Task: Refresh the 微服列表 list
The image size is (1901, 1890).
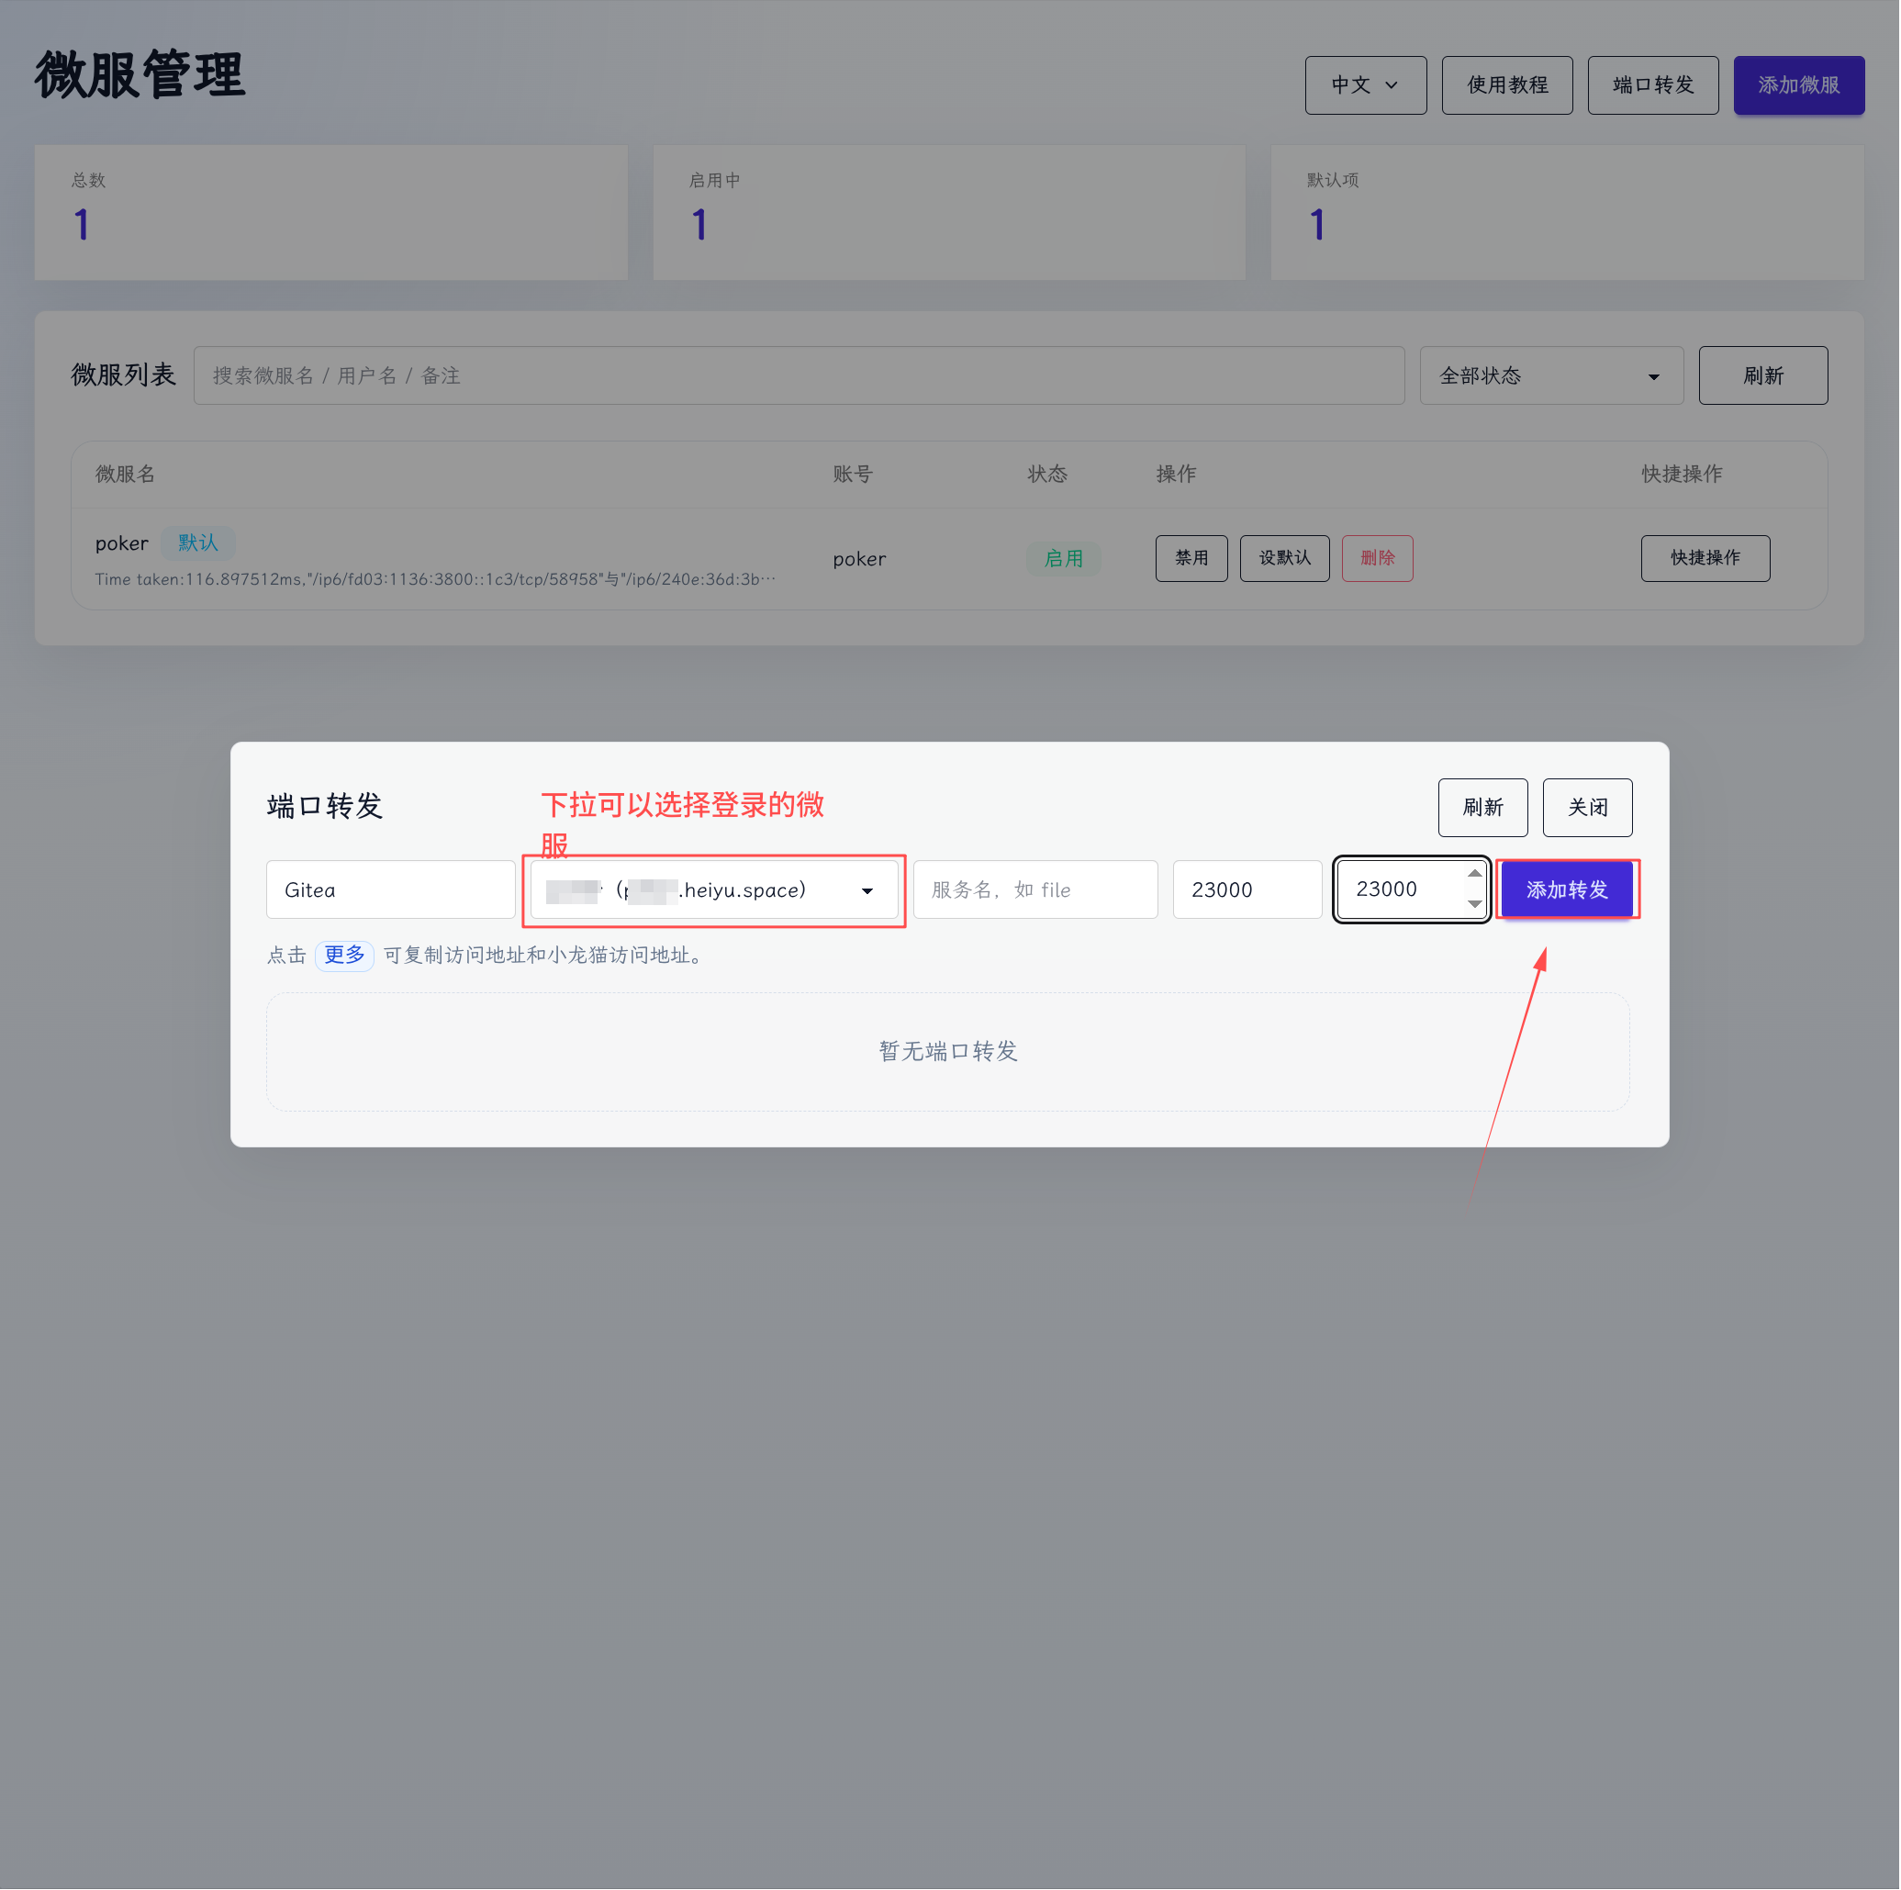Action: (x=1764, y=375)
